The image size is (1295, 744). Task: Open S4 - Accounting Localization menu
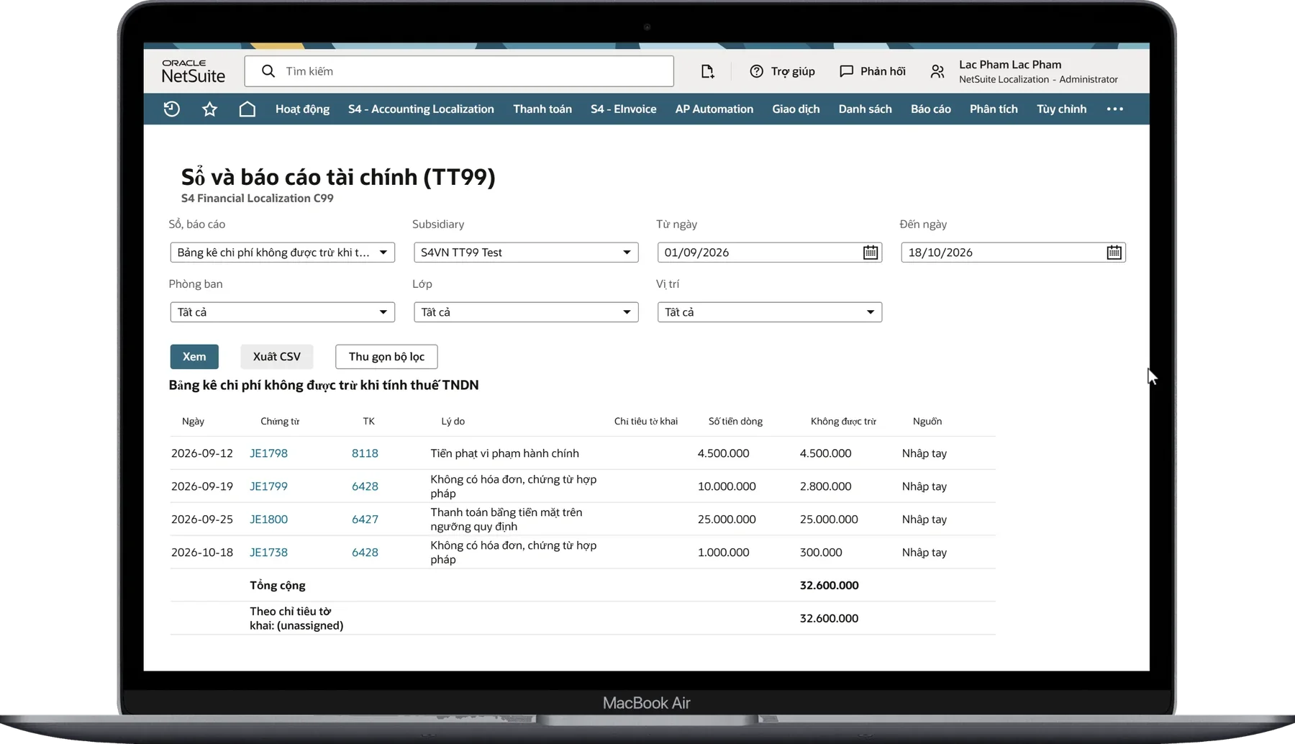pos(421,109)
